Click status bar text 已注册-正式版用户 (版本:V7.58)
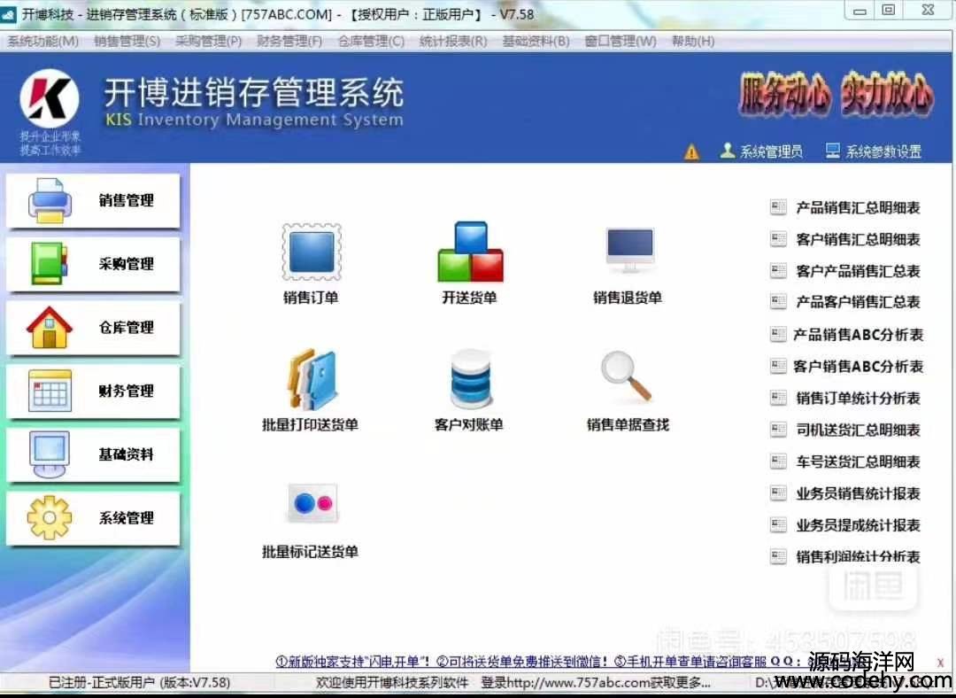This screenshot has width=956, height=698. click(139, 682)
